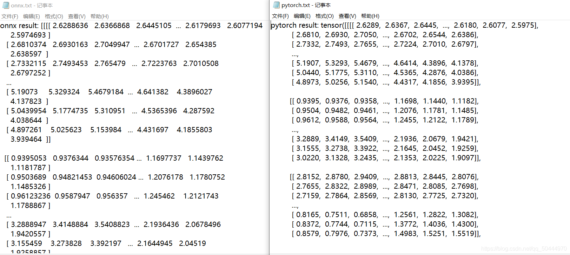Click value 0.93576354 in onnx window
Viewport: 570px width, 255px height.
pyautogui.click(x=114, y=158)
